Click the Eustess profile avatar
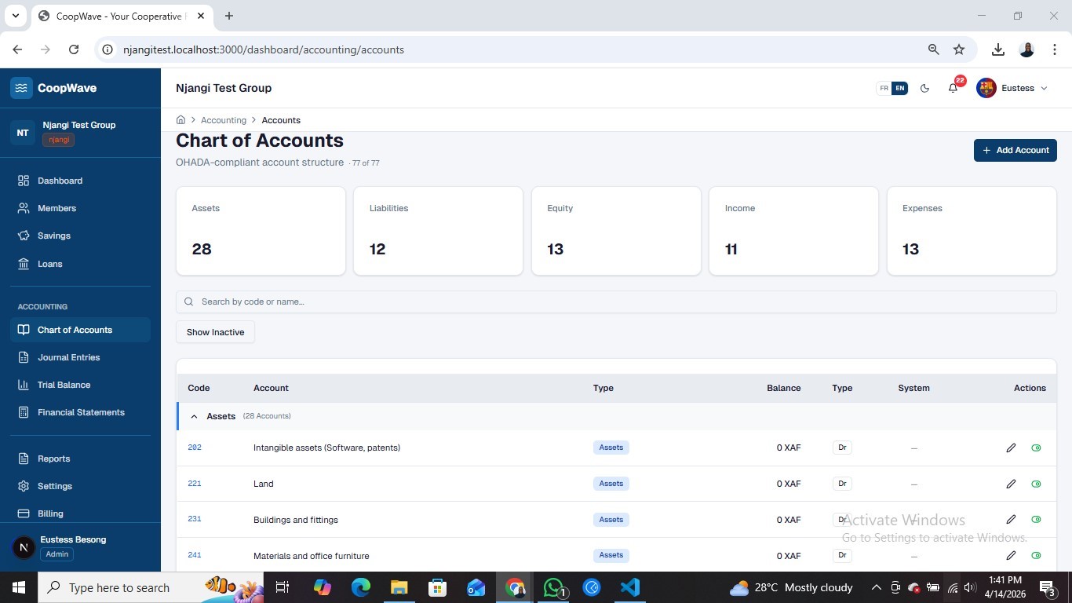 click(986, 88)
